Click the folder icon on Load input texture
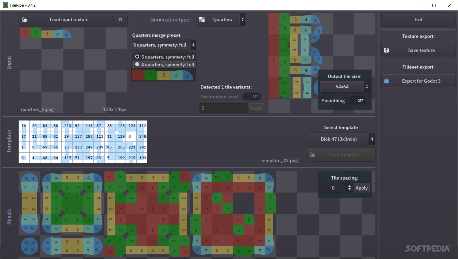This screenshot has width=458, height=259. (25, 20)
